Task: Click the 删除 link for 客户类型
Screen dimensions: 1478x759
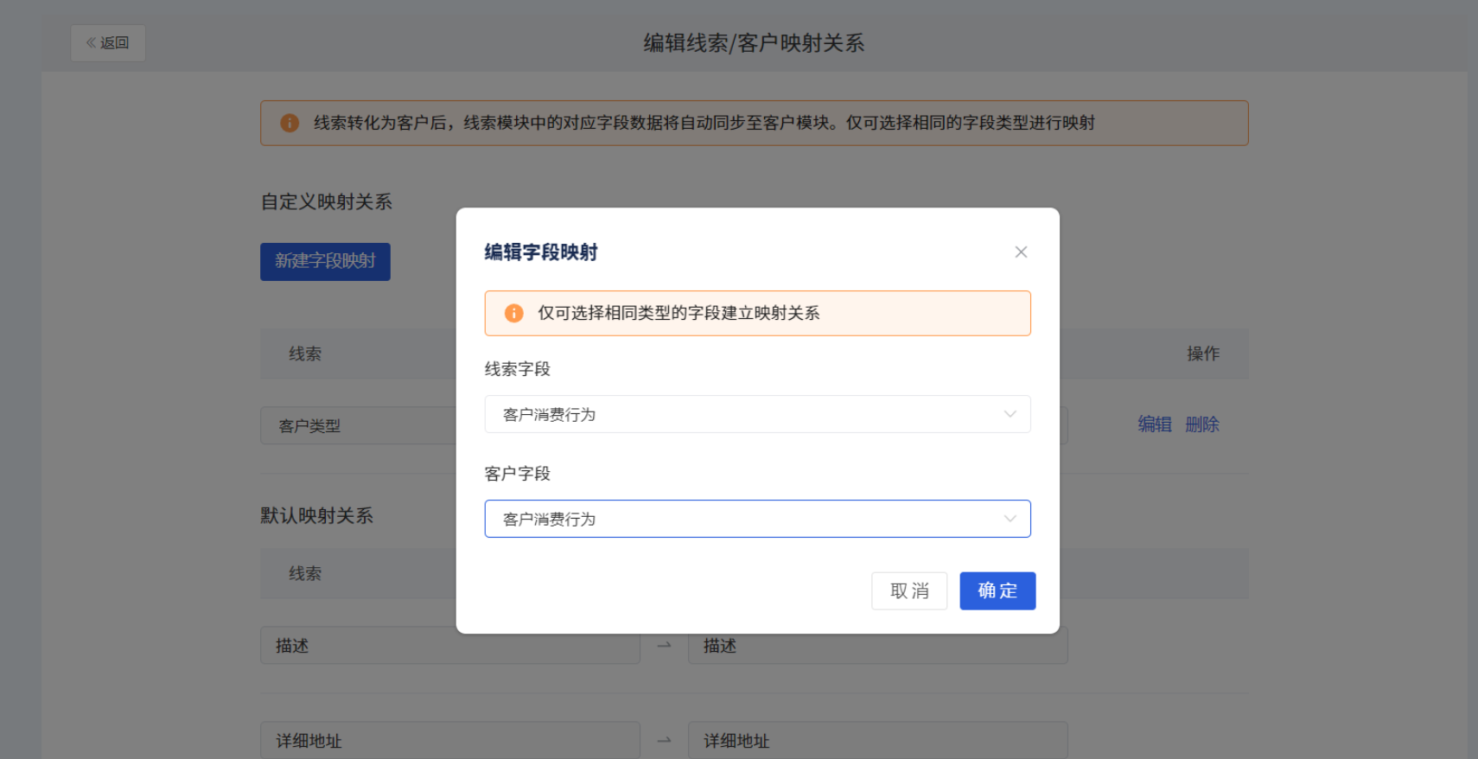Action: (x=1202, y=424)
